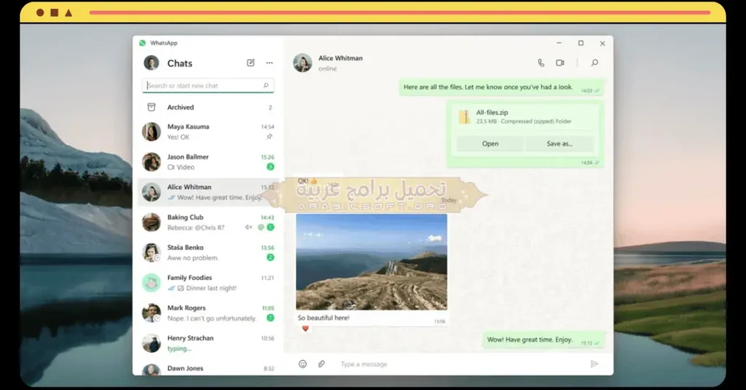
Task: Open Maya Kasuma chat
Action: click(x=208, y=132)
